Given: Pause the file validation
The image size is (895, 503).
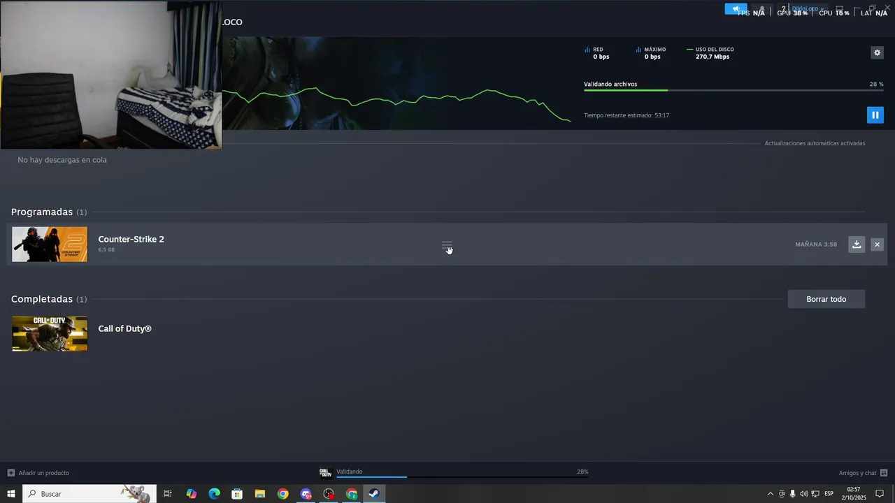Looking at the screenshot, I should (875, 115).
